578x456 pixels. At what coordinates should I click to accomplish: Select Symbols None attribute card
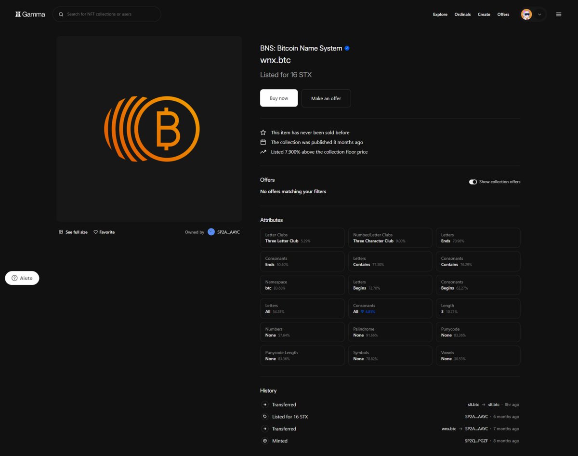[390, 355]
